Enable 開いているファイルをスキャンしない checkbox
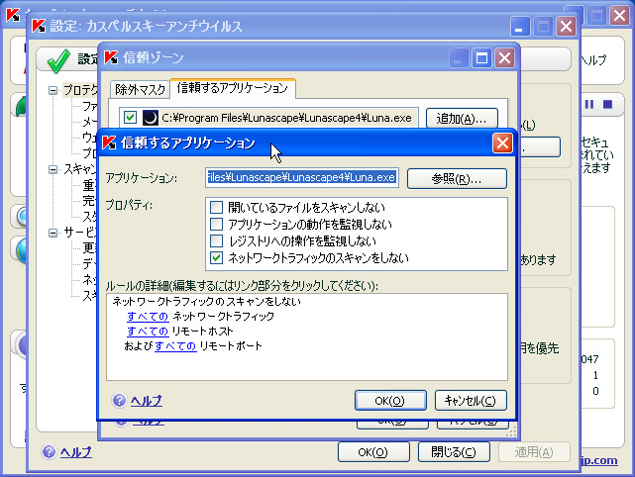635x477 pixels. (x=217, y=208)
